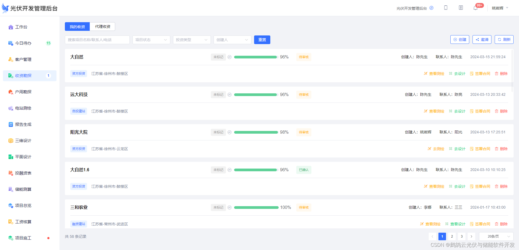Open 客户管理 in the sidebar
The width and height of the screenshot is (519, 250).
pos(30,60)
